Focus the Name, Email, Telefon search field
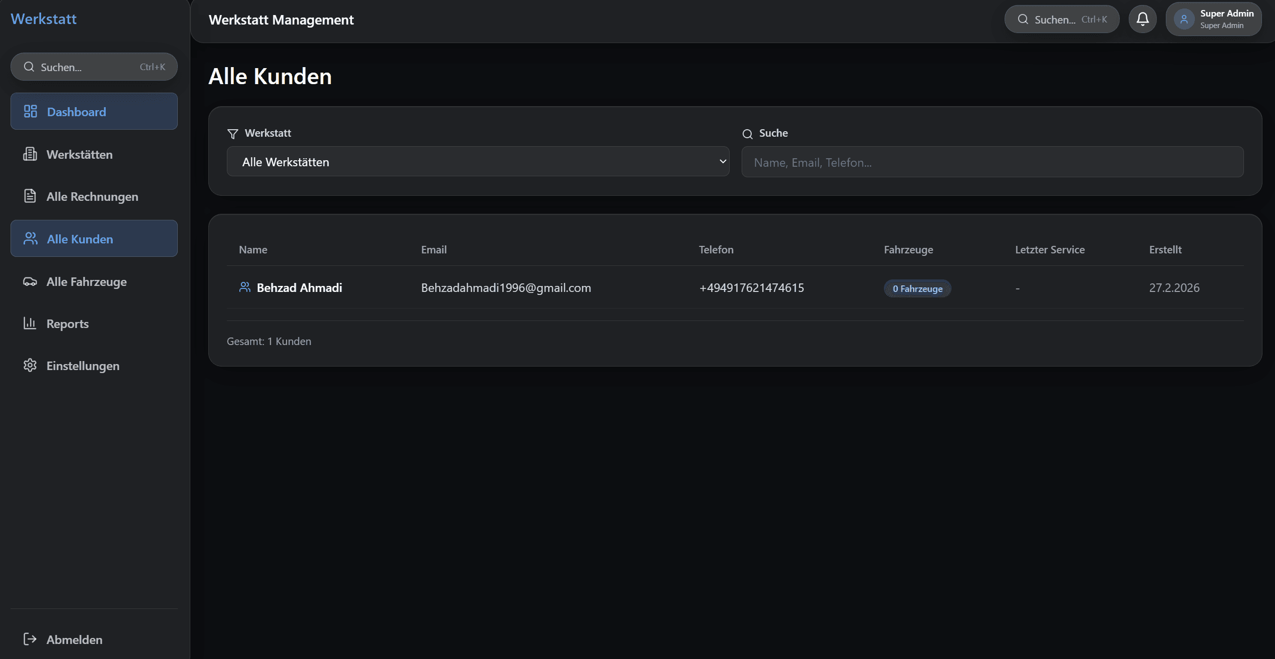Image resolution: width=1275 pixels, height=659 pixels. coord(992,162)
